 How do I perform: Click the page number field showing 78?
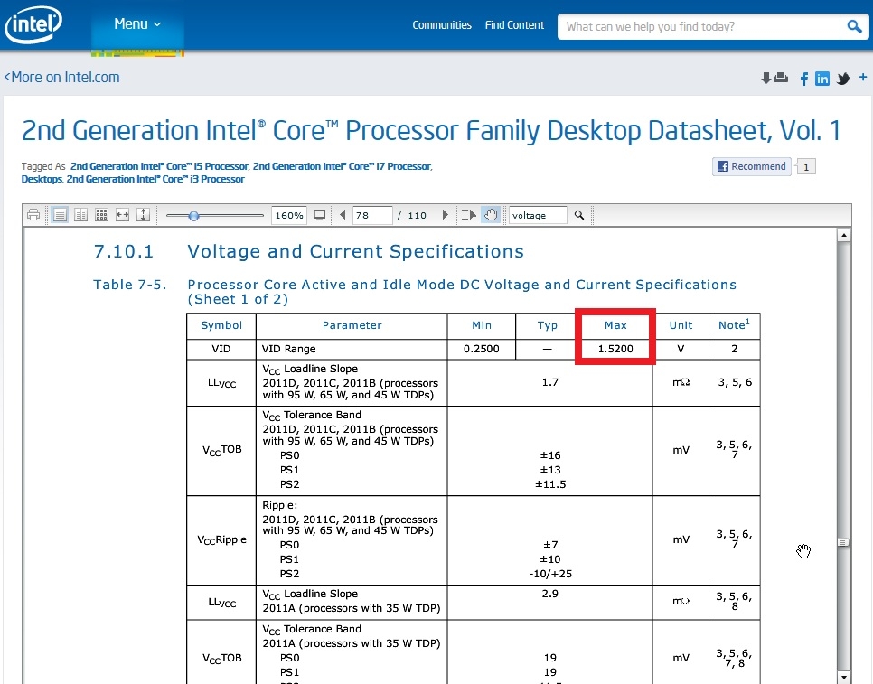point(372,215)
